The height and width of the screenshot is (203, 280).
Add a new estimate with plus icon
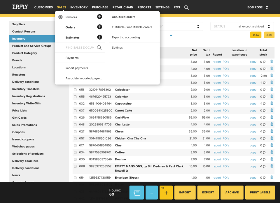tap(99, 37)
